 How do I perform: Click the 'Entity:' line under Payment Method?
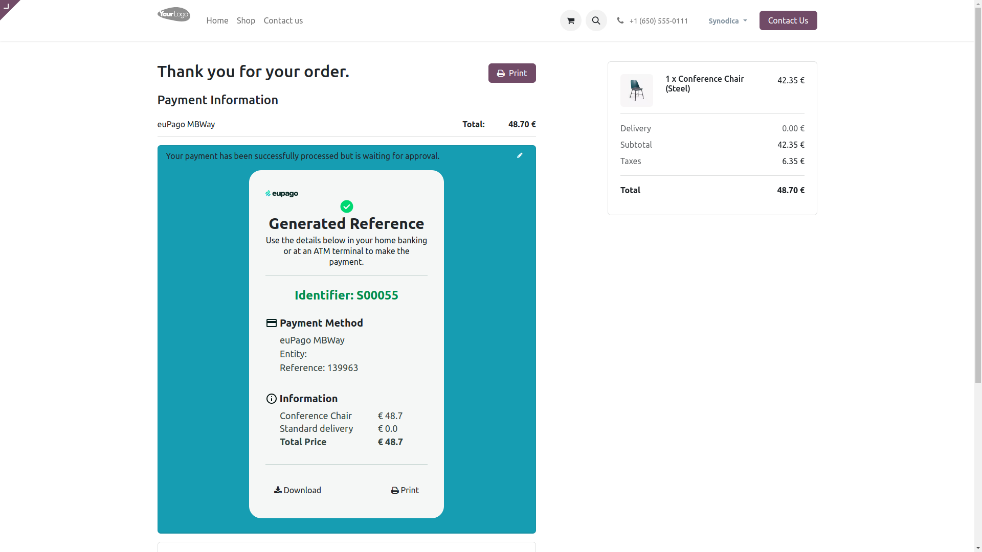[x=293, y=354]
